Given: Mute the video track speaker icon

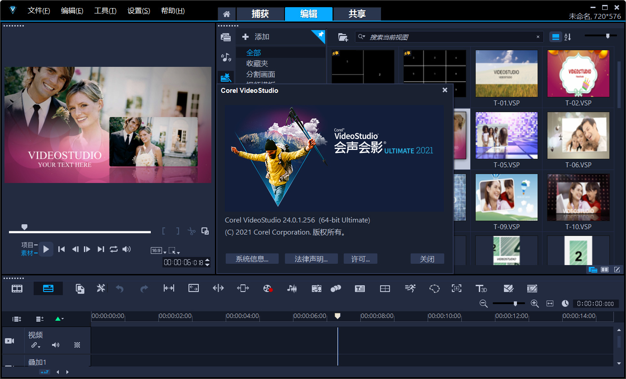Looking at the screenshot, I should pyautogui.click(x=56, y=345).
